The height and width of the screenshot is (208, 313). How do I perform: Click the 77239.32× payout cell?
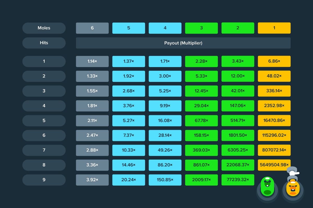click(x=238, y=180)
